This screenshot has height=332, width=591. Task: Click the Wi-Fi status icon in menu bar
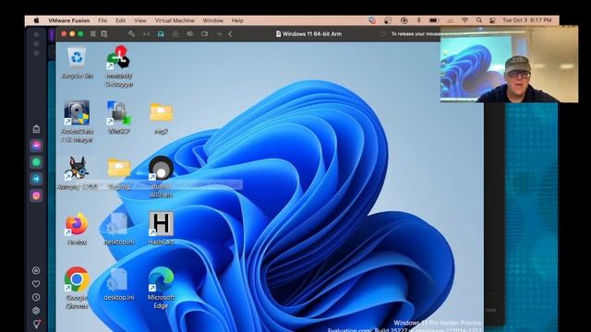click(x=464, y=20)
